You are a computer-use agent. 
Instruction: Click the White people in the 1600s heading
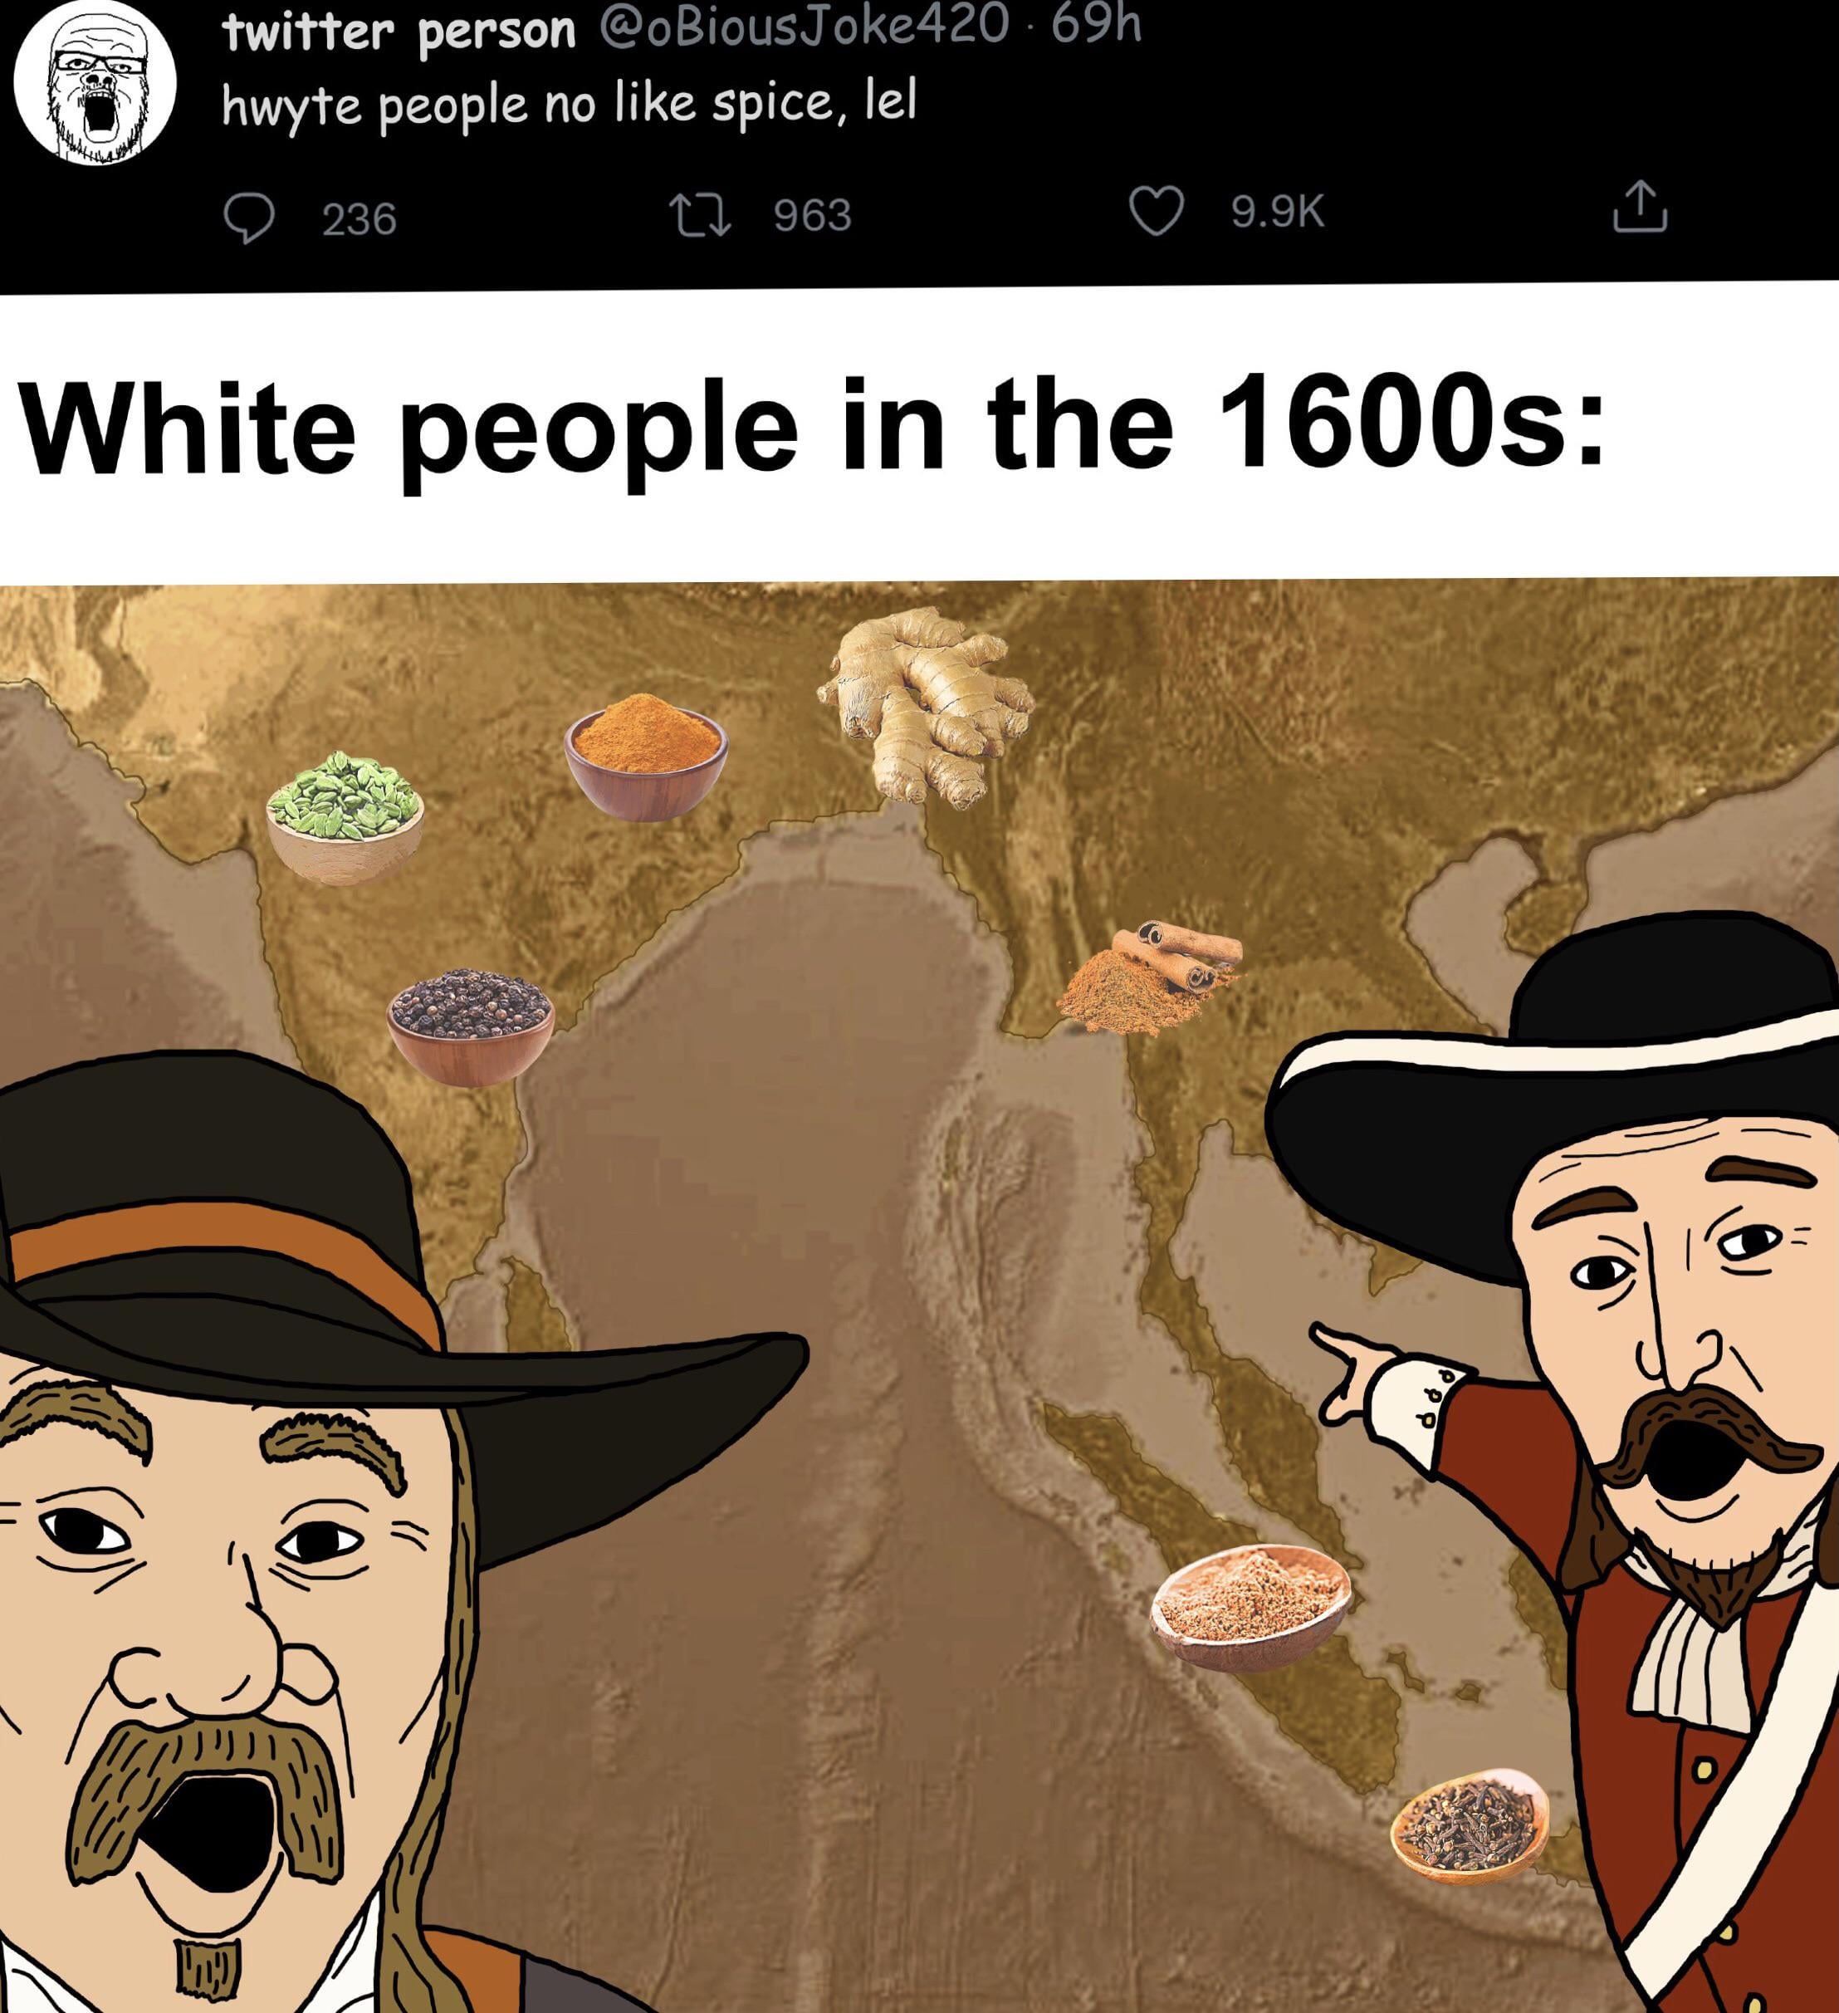814,424
